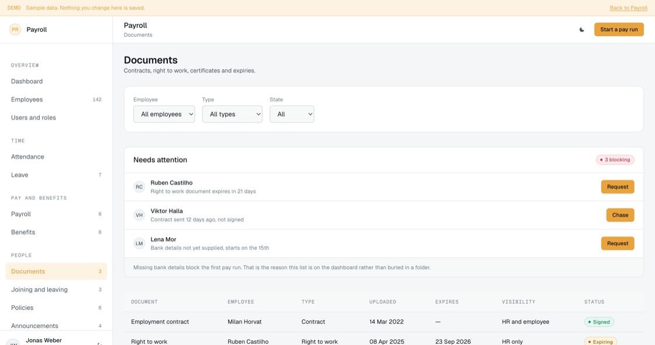The width and height of the screenshot is (655, 345).
Task: Open Announcements in the sidebar
Action: [56, 326]
